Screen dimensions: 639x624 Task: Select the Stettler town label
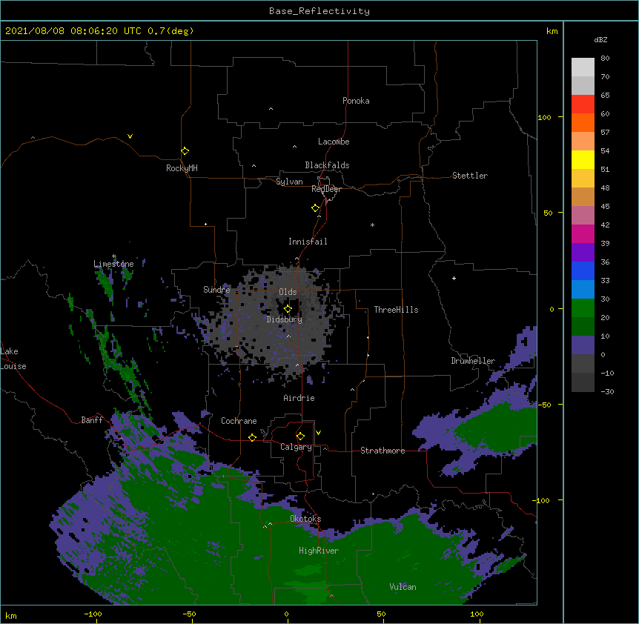click(470, 176)
